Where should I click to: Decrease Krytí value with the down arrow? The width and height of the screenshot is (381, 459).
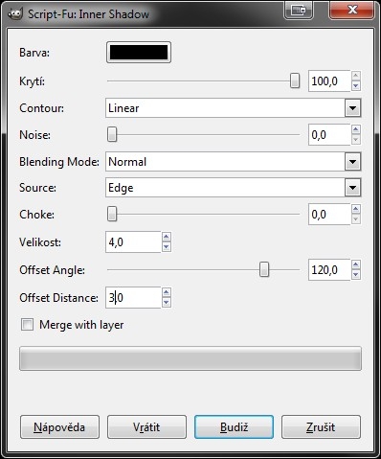point(356,85)
